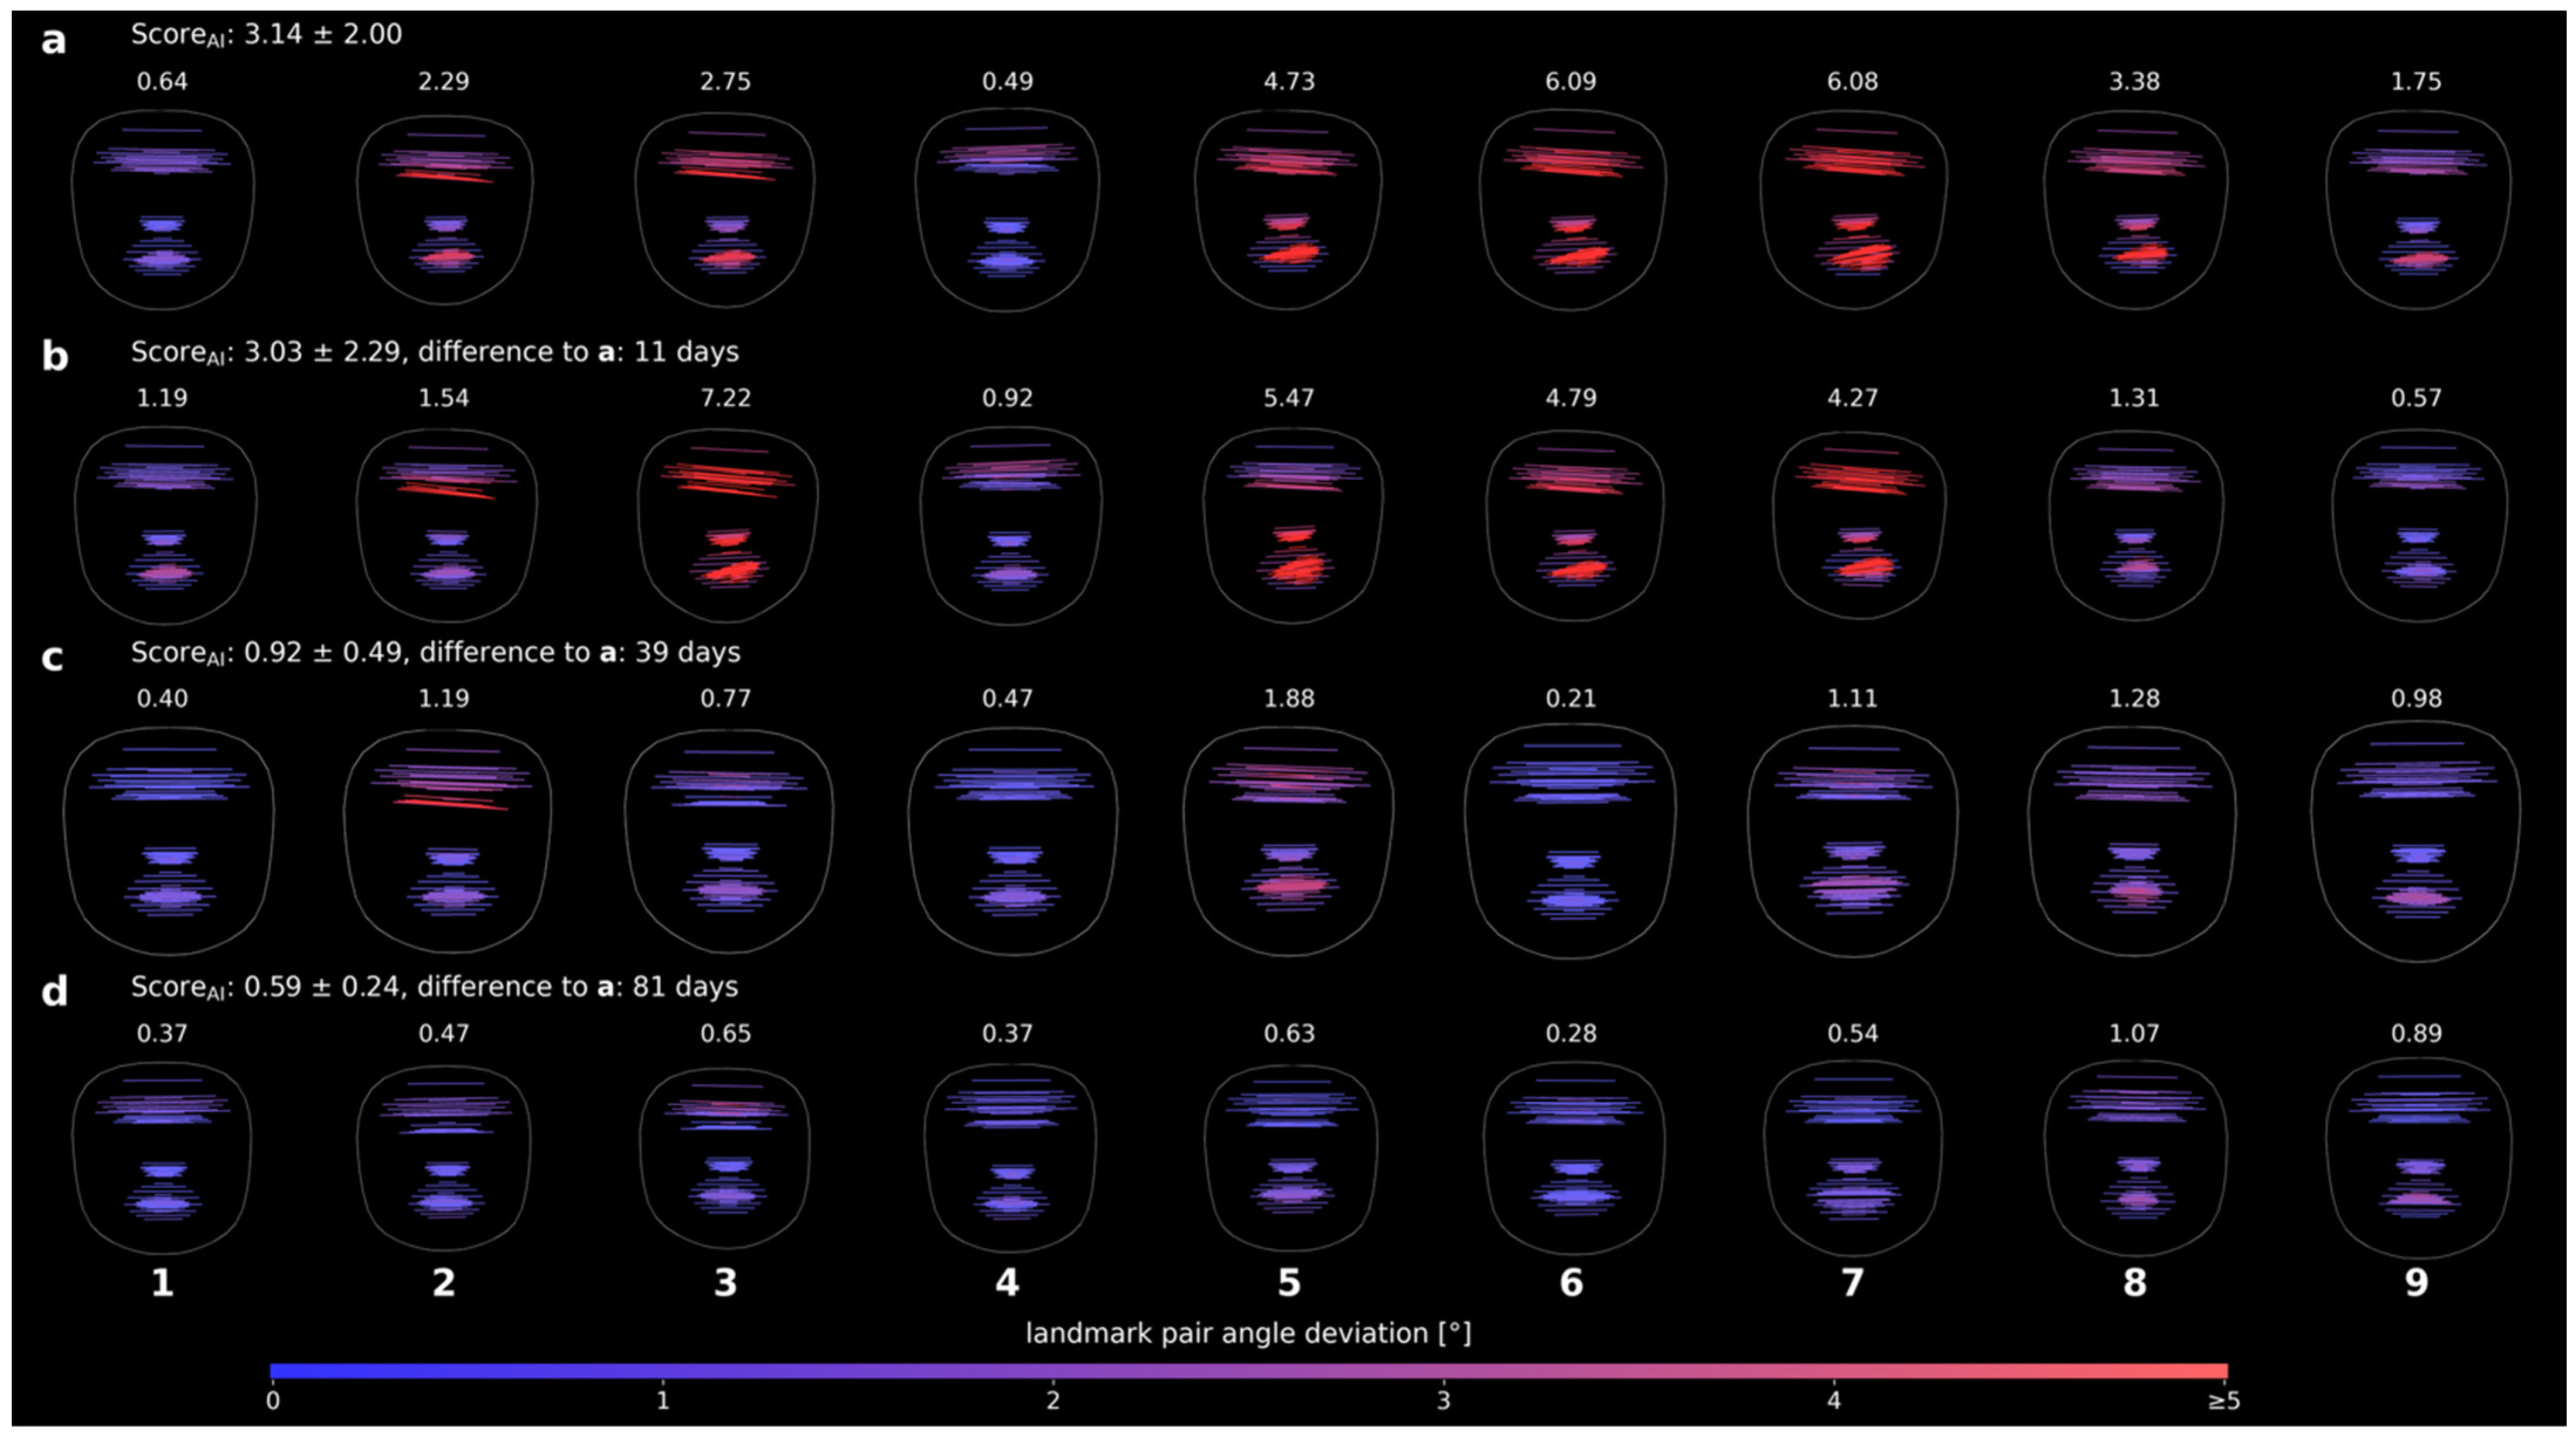Click the face plot scored 1.07 in row d
Image resolution: width=2576 pixels, height=1438 pixels.
(x=2134, y=1158)
